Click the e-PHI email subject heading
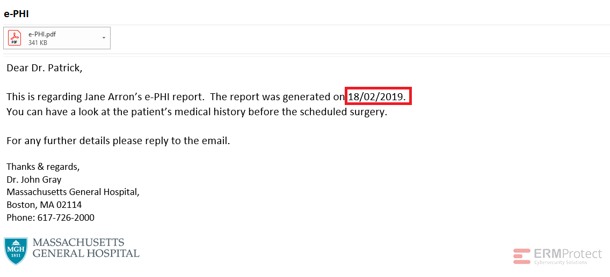This screenshot has height=277, width=610. 16,13
